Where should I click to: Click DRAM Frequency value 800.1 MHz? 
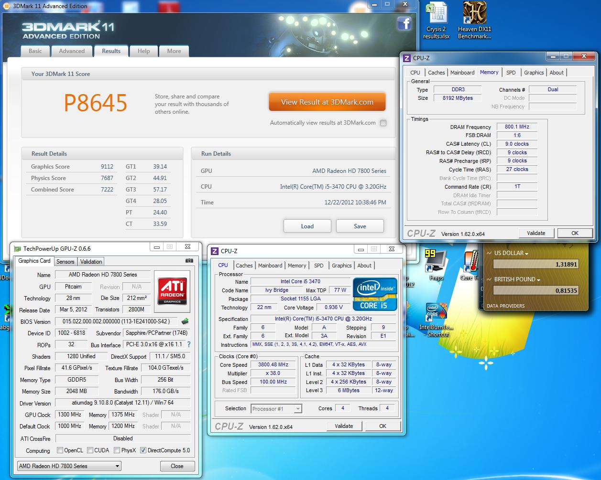point(517,127)
